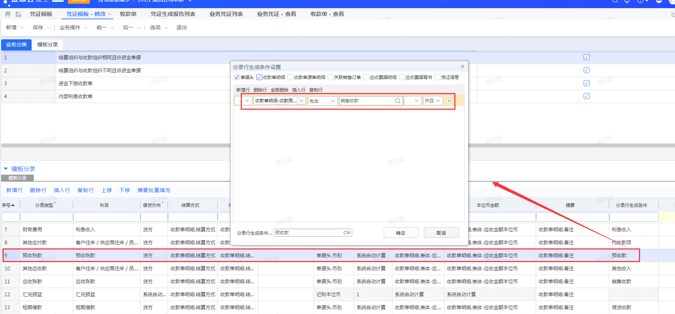Go to the home page icon
The image size is (675, 314).
(8, 14)
